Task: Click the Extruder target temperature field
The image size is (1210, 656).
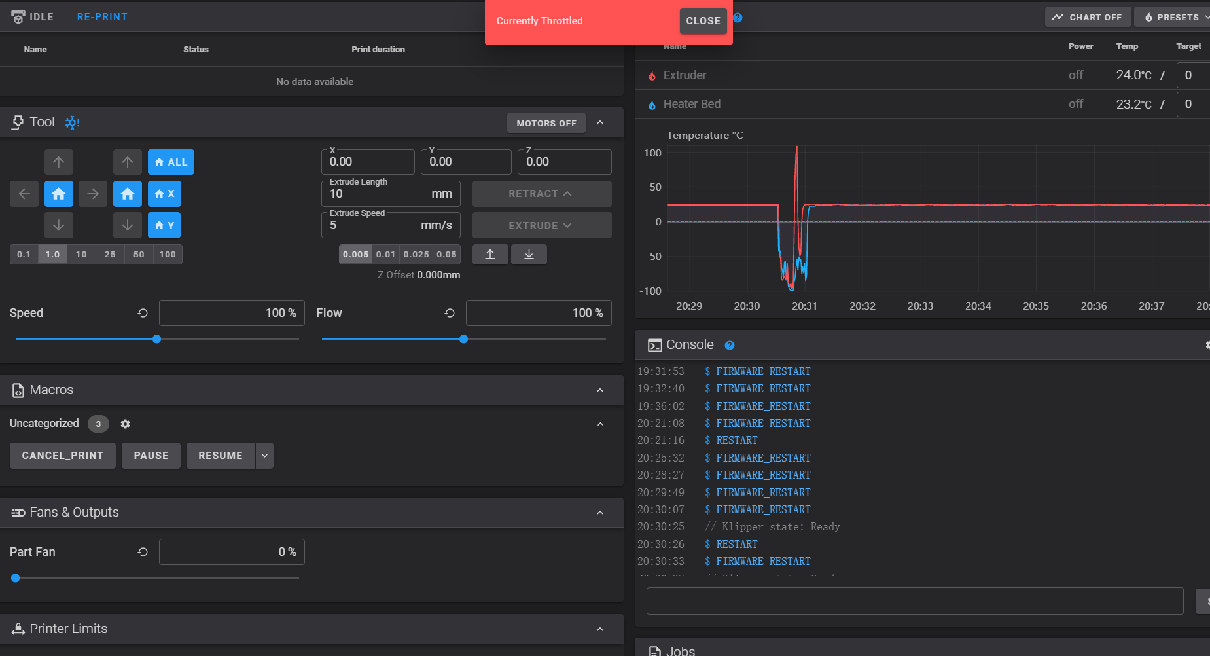Action: pos(1193,75)
